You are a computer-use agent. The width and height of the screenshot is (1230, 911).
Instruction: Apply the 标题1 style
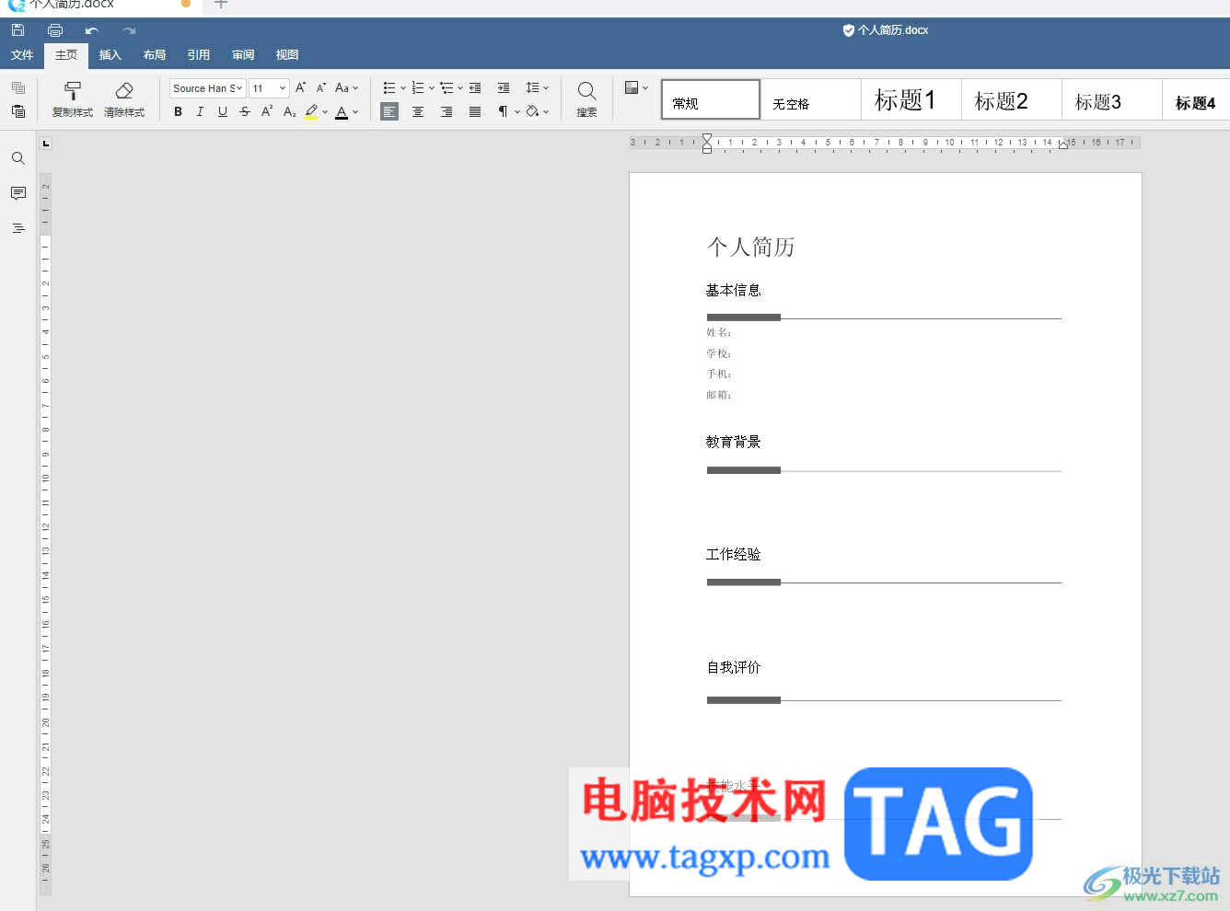pos(911,99)
